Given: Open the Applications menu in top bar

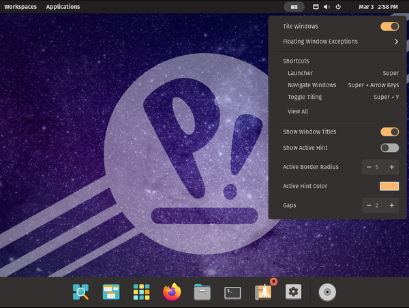Looking at the screenshot, I should click(x=63, y=7).
